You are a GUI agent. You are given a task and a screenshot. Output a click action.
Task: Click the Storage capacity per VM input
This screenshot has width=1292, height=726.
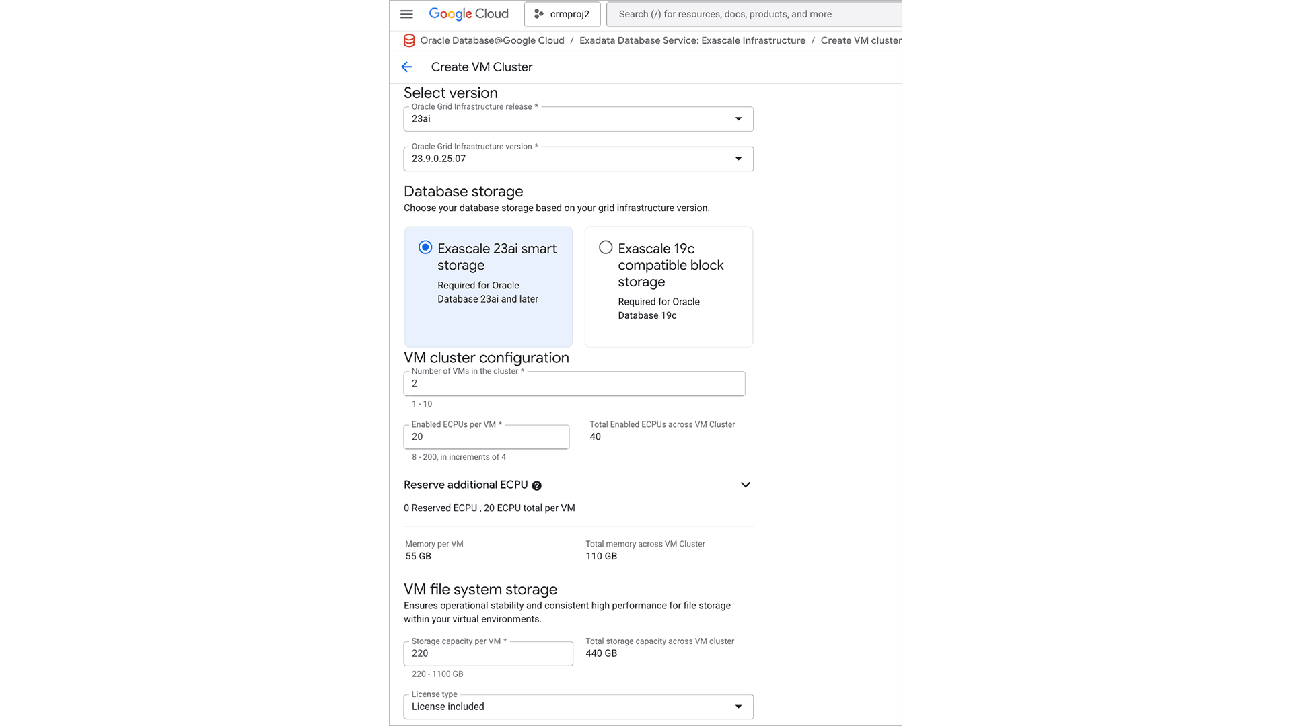pos(488,653)
